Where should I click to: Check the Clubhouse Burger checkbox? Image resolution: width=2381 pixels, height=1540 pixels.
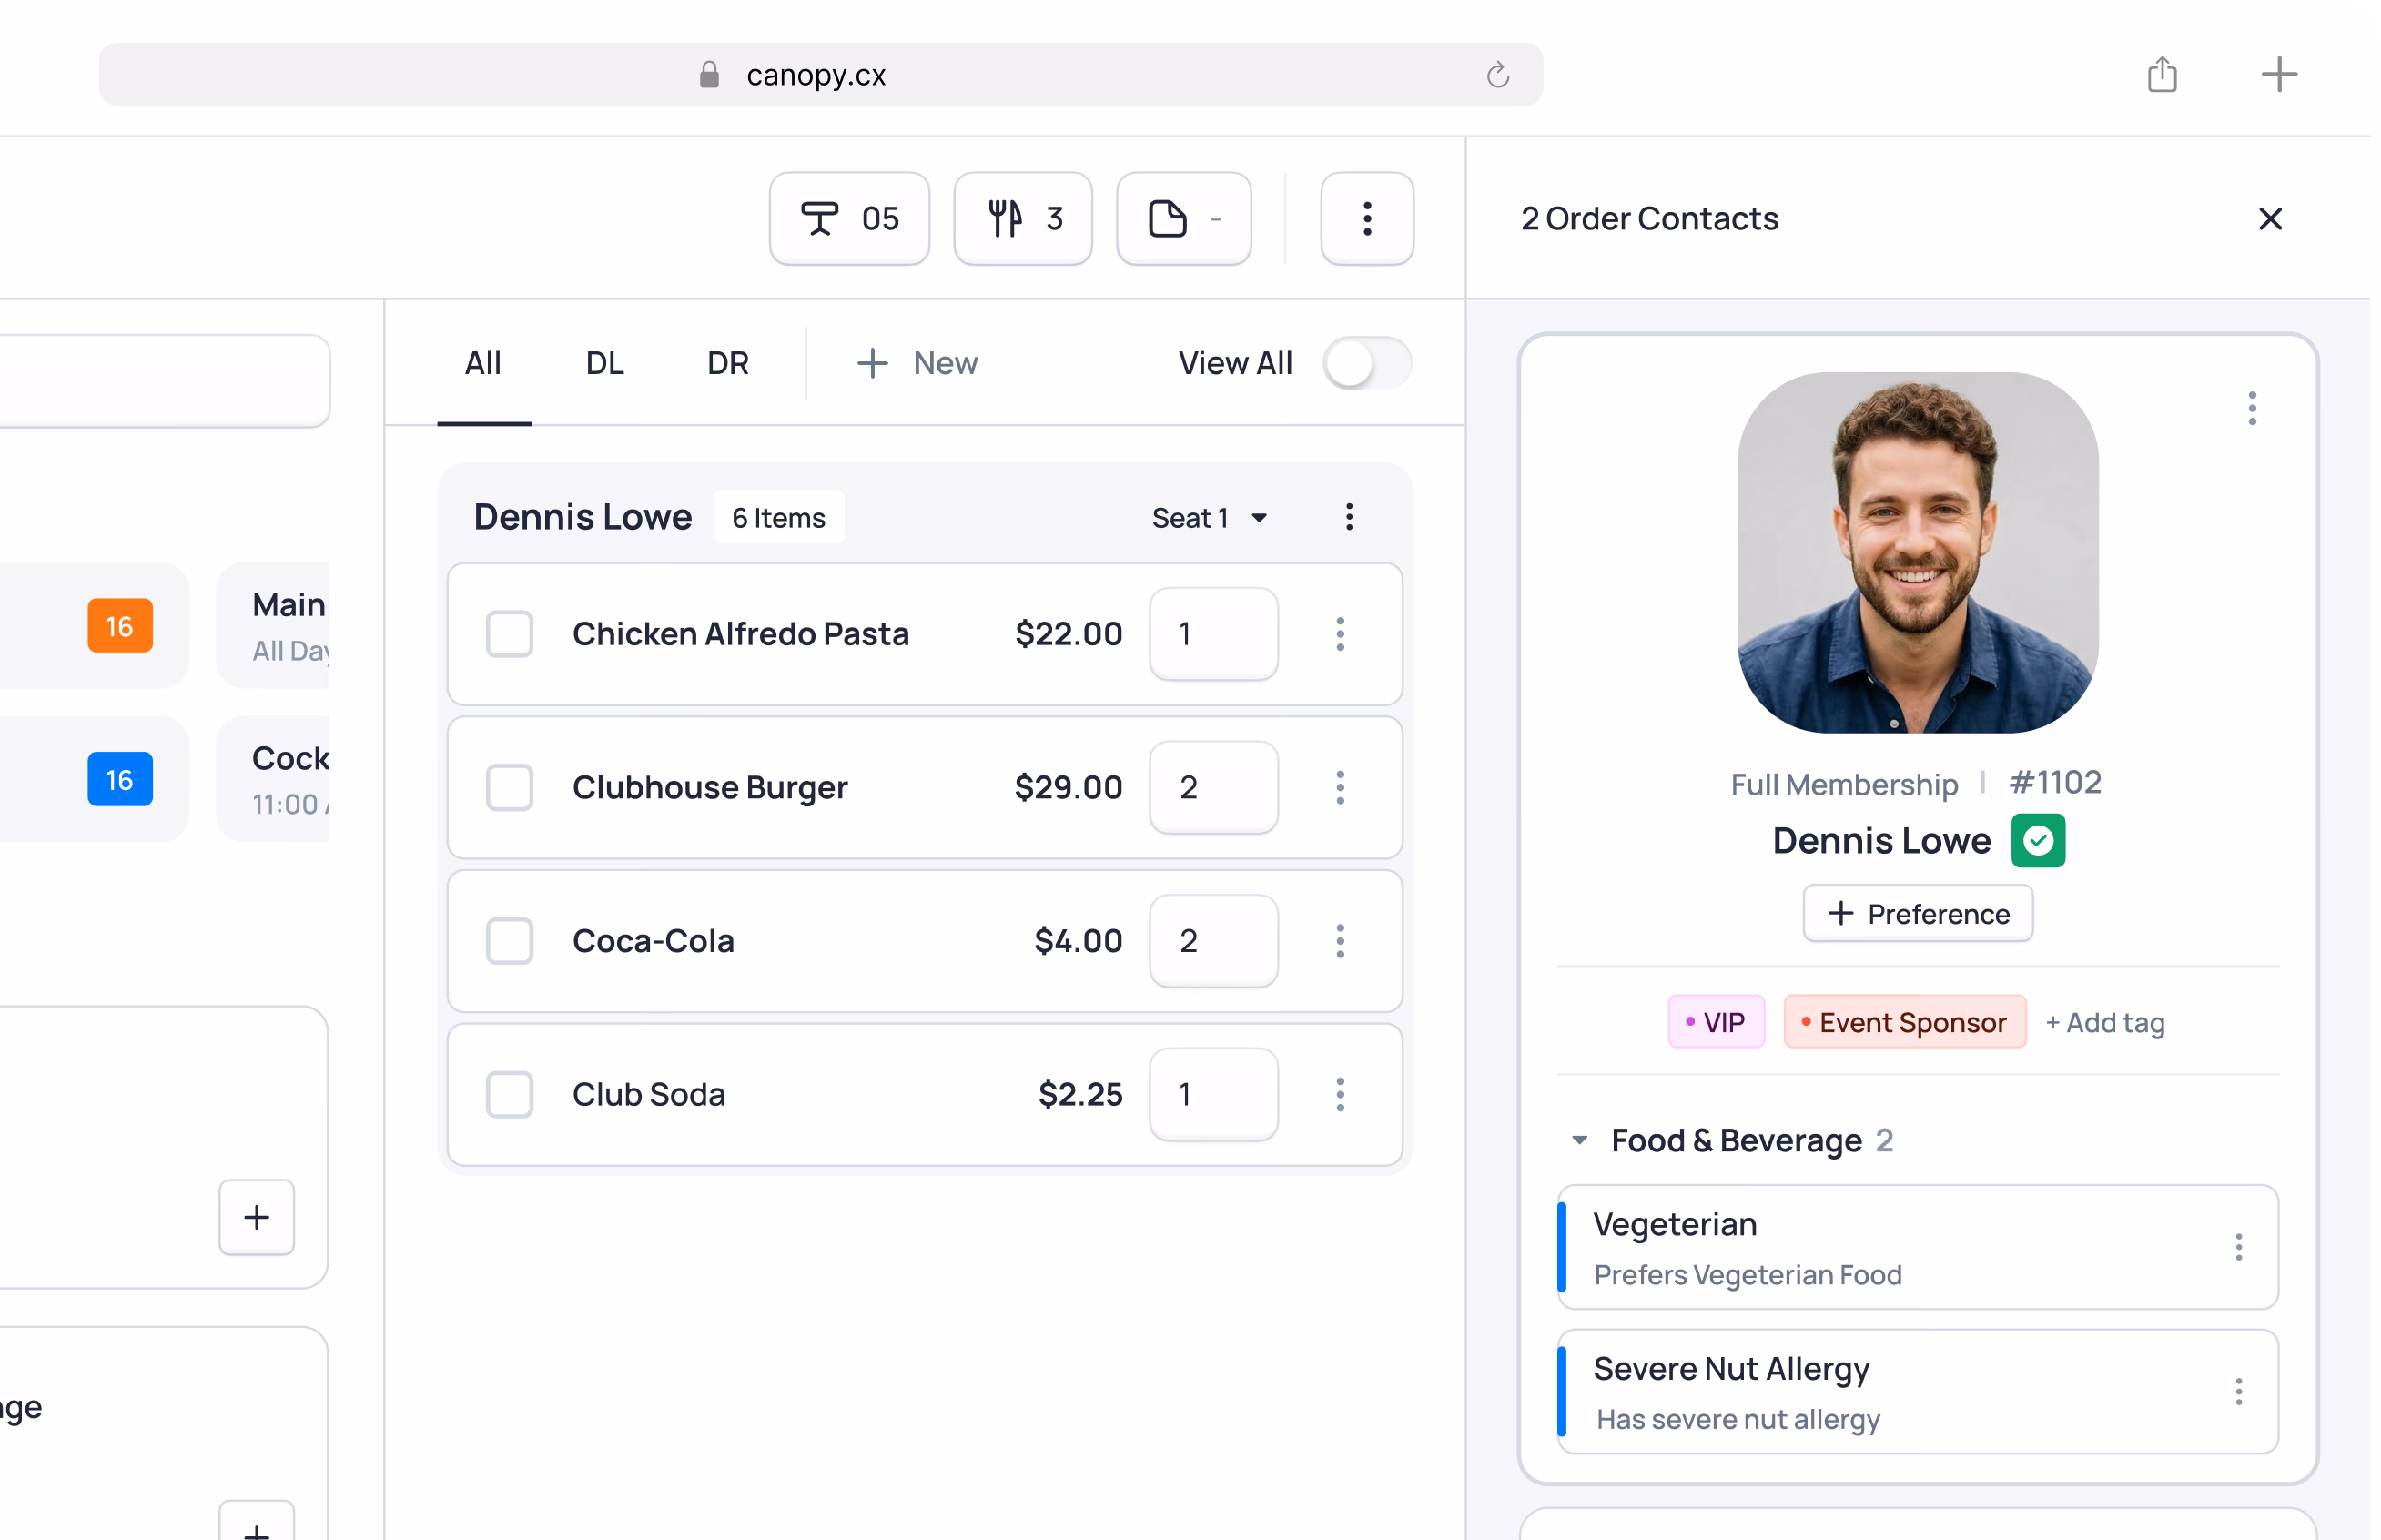click(509, 788)
